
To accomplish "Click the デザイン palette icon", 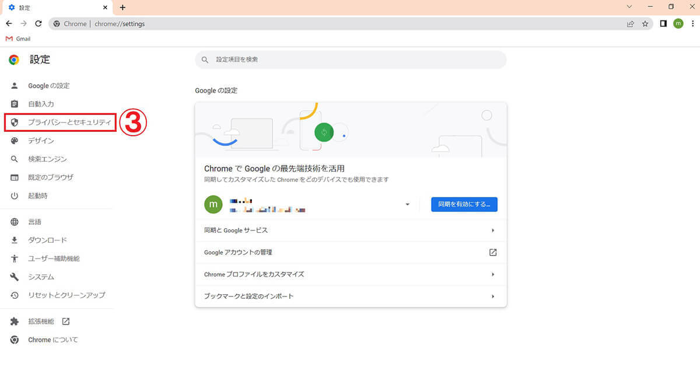I will point(15,141).
